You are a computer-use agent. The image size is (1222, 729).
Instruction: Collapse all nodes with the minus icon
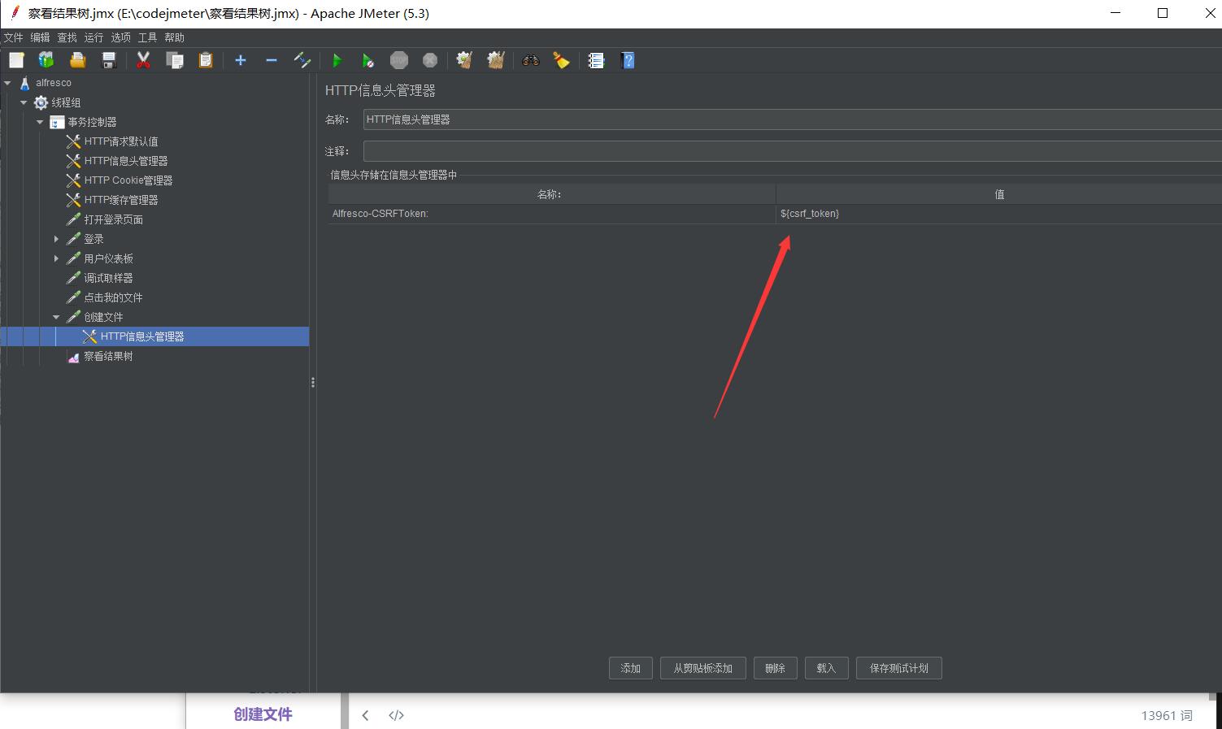[x=272, y=60]
